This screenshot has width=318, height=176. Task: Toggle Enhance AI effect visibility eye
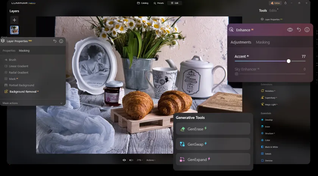coord(290,30)
